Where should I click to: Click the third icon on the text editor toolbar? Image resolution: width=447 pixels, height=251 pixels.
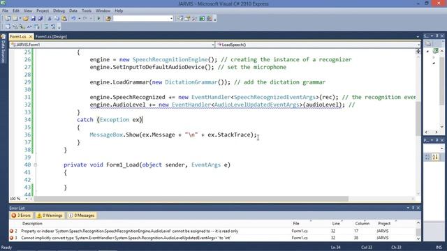pos(22,26)
